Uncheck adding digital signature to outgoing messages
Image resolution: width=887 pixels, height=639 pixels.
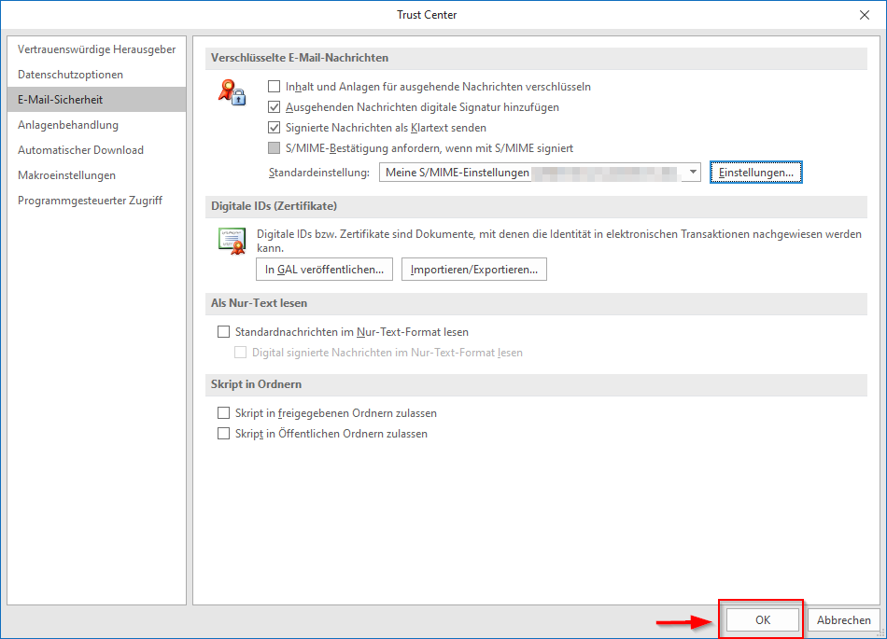point(275,107)
